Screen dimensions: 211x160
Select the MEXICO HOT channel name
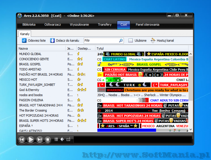click(x=28, y=79)
